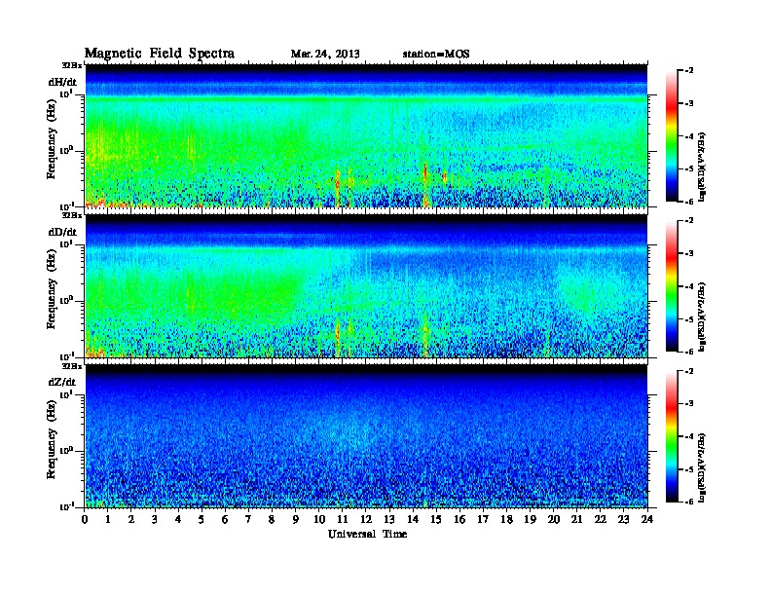
Task: Click hour tick label "10" on time axis
Action: point(319,519)
